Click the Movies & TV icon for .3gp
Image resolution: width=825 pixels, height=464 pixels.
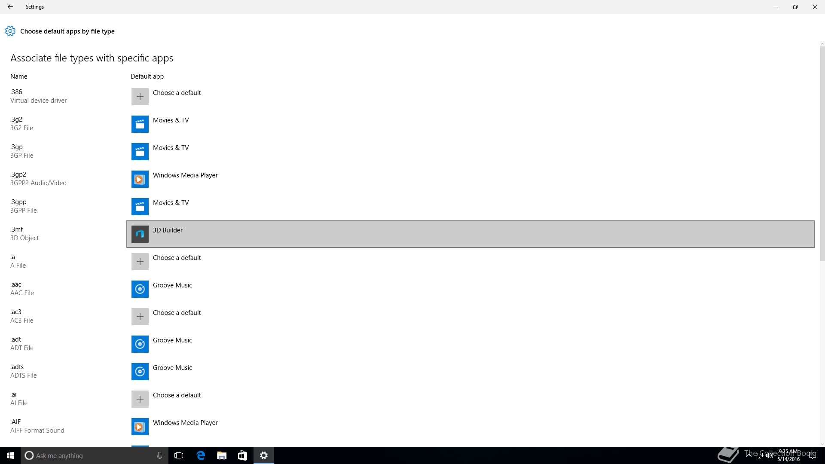140,152
